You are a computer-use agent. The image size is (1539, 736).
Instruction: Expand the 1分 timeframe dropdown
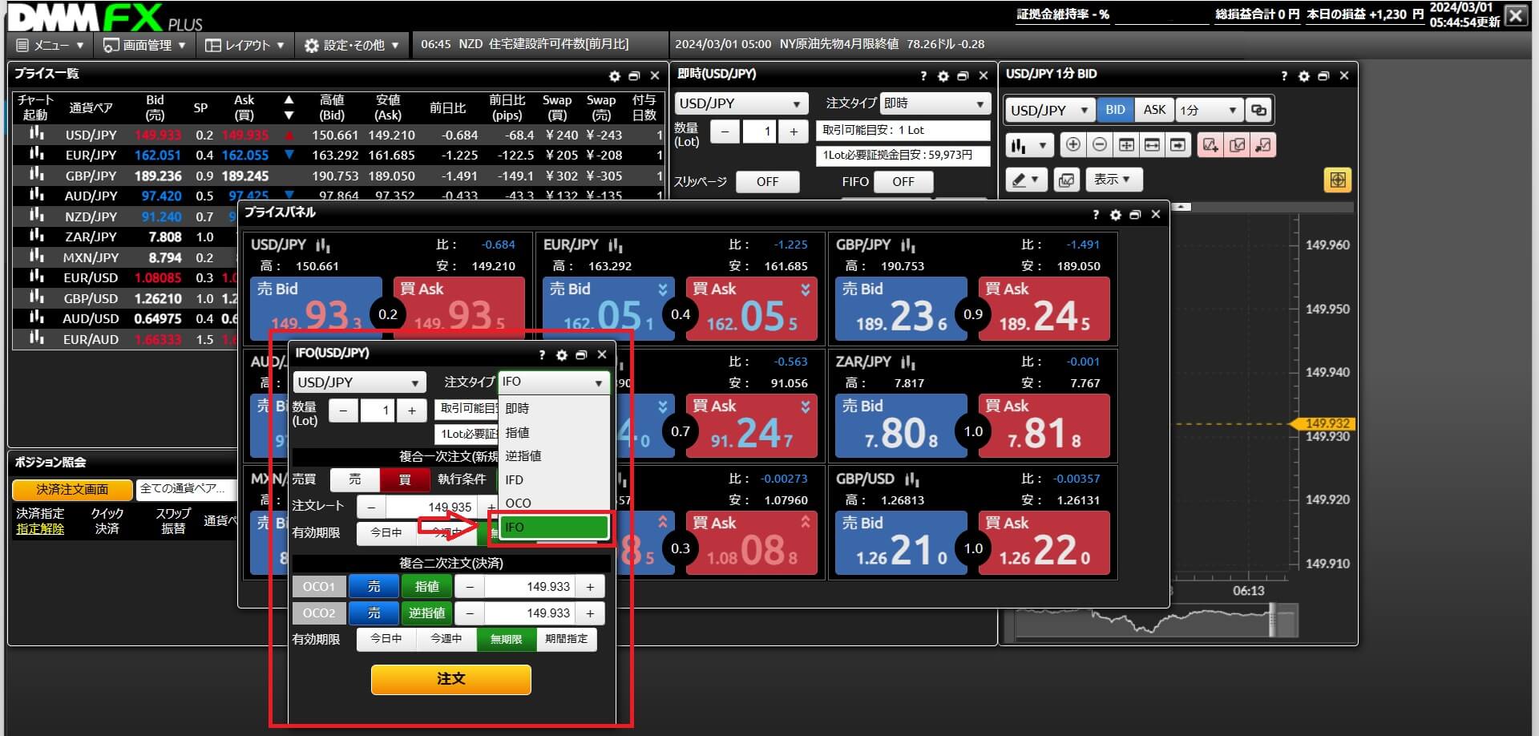1208,110
